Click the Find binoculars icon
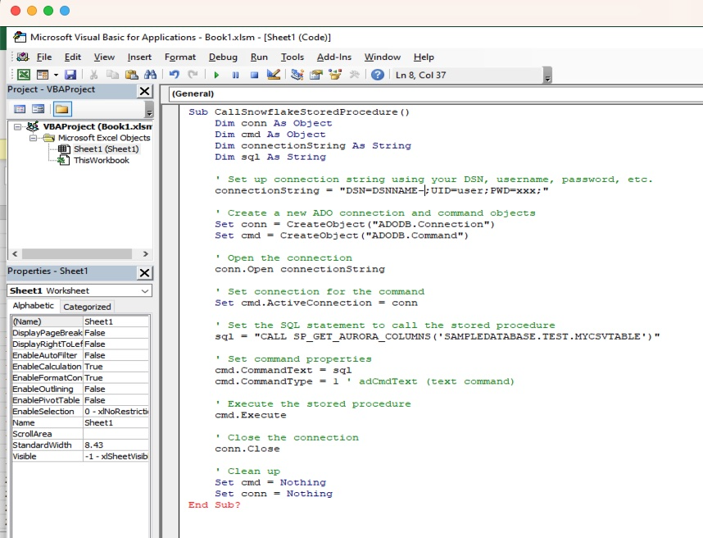This screenshot has width=703, height=538. [x=152, y=75]
